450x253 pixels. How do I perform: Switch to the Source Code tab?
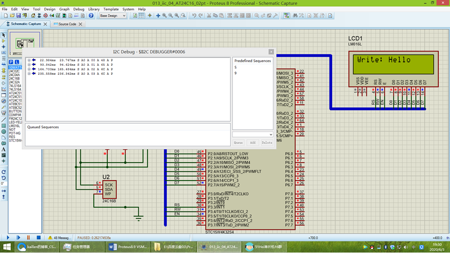tap(67, 24)
